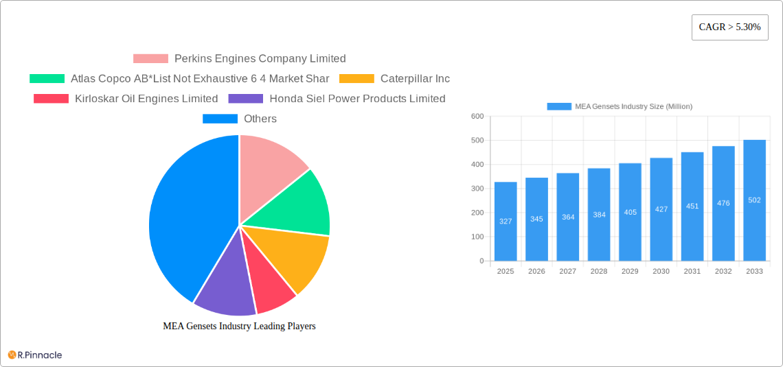Click the 2033 x-axis label
The width and height of the screenshot is (783, 367).
[755, 271]
